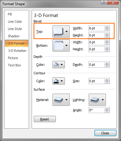The height and width of the screenshot is (141, 121).
Task: Open the Bottom bevel style preview
Action: click(59, 45)
